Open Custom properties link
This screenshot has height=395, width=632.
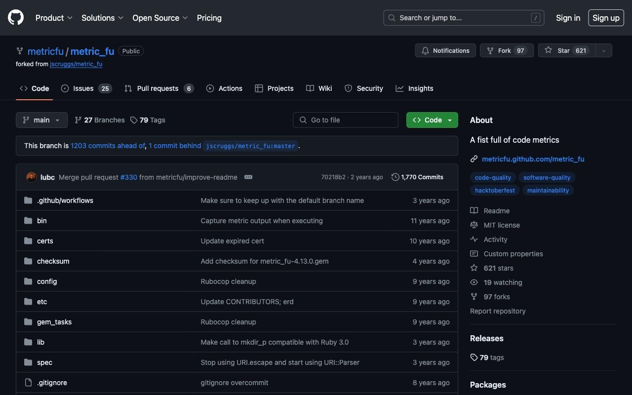click(507, 254)
